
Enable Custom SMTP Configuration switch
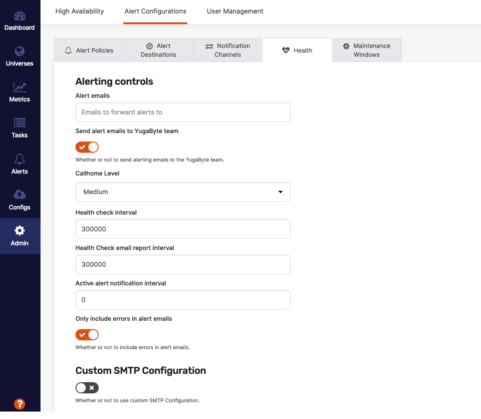[87, 388]
